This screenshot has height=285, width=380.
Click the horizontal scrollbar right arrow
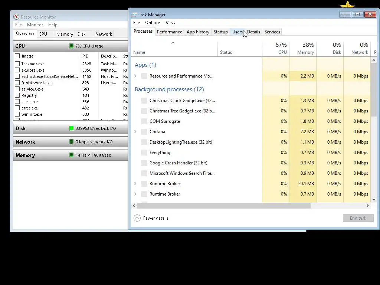click(368, 206)
